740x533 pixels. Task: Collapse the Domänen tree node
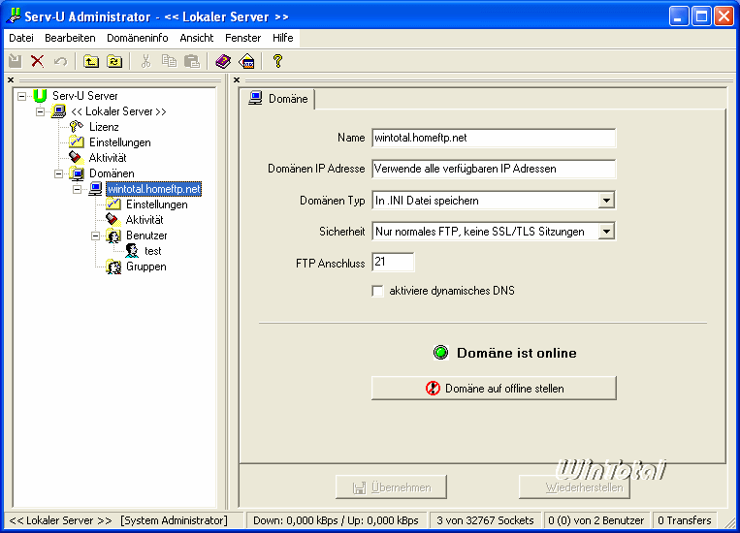58,173
